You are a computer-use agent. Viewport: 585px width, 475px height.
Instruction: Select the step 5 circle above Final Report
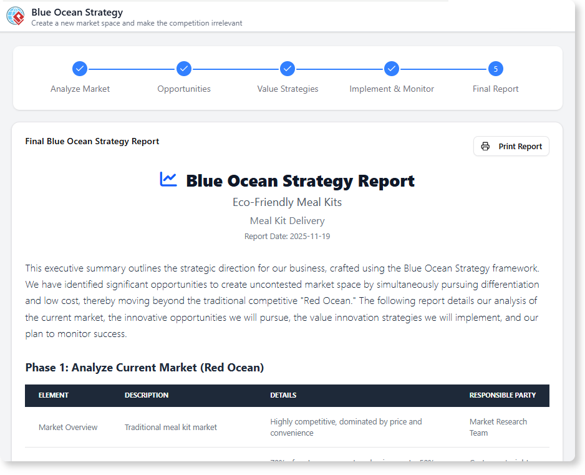point(495,69)
